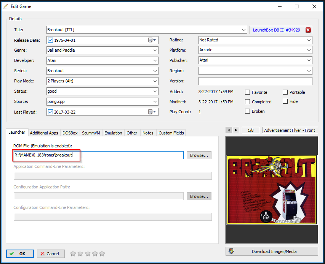Open the Rating dropdown
This screenshot has width=325, height=264.
point(309,40)
